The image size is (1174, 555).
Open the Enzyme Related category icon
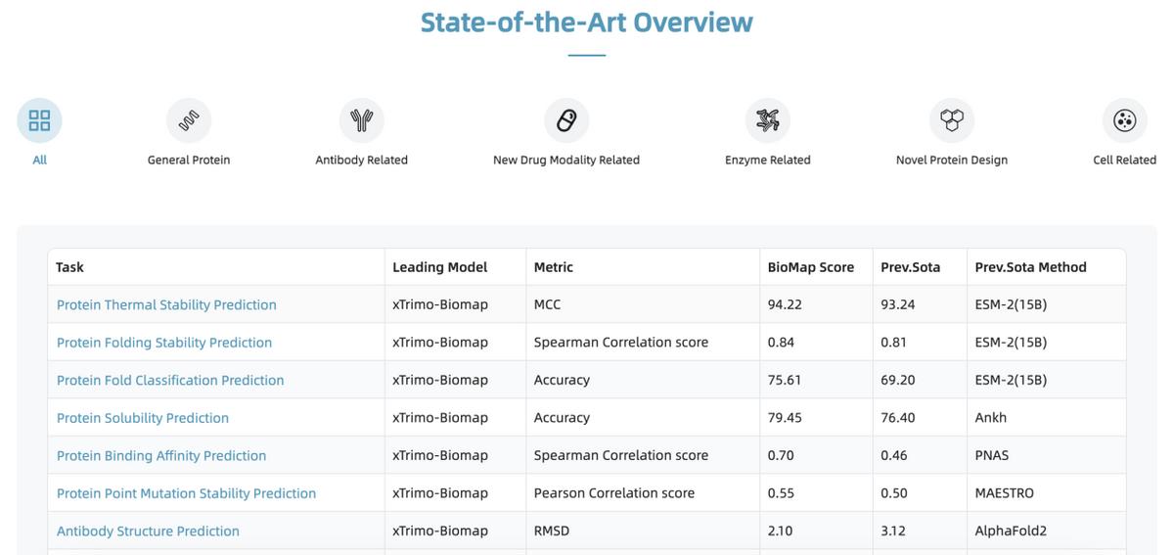(768, 120)
